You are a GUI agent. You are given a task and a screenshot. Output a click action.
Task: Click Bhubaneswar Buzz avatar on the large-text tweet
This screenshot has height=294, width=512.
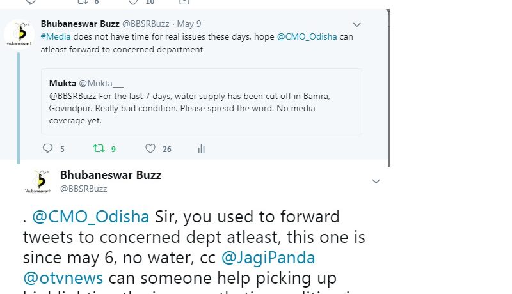[x=37, y=181]
